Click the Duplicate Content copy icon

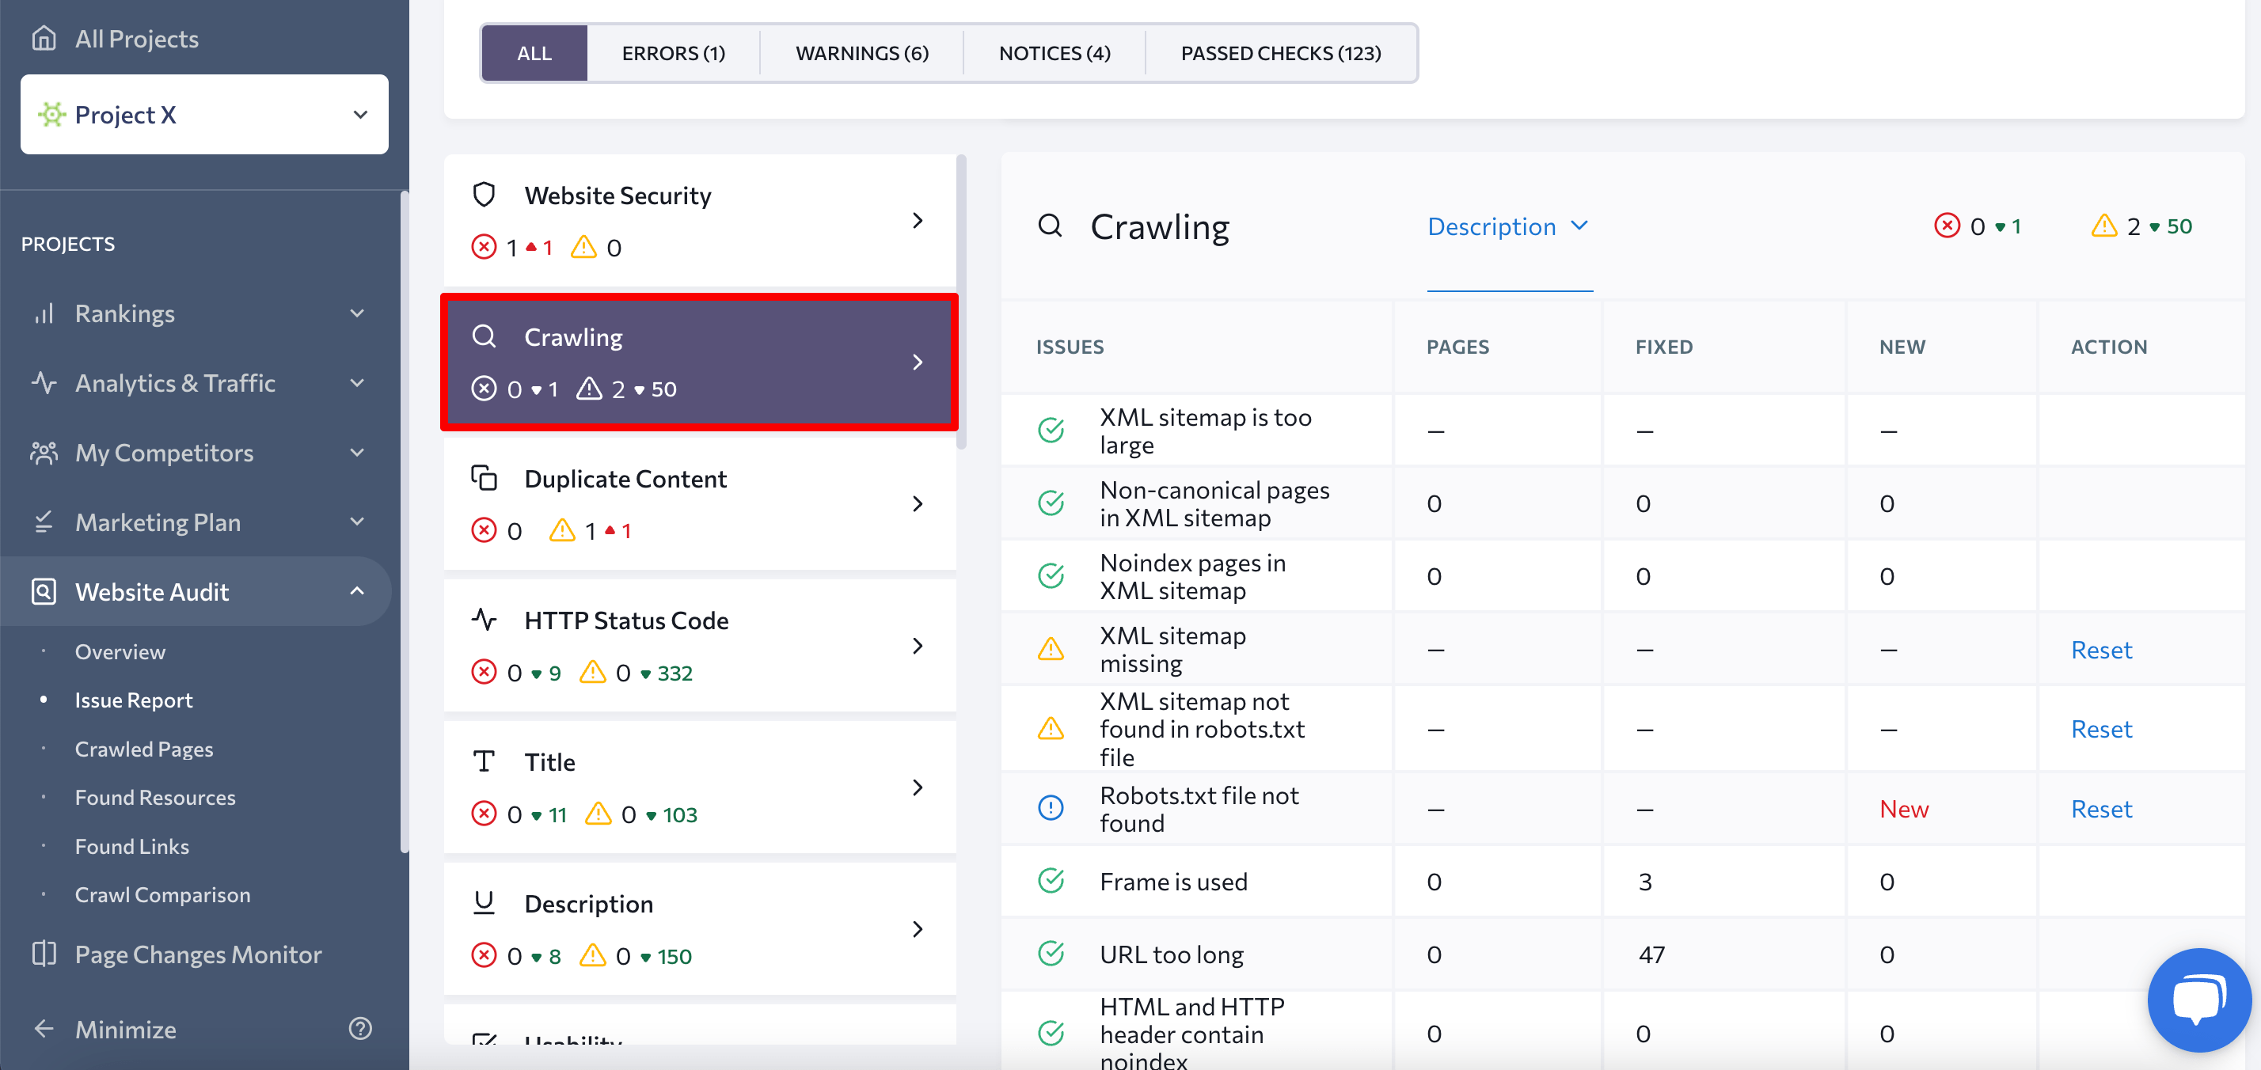486,477
